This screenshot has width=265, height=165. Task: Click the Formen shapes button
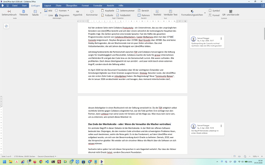click(x=61, y=11)
